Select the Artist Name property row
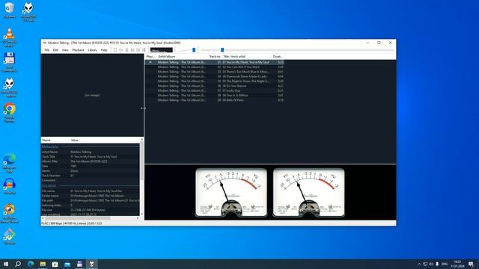The image size is (479, 269). click(91, 152)
